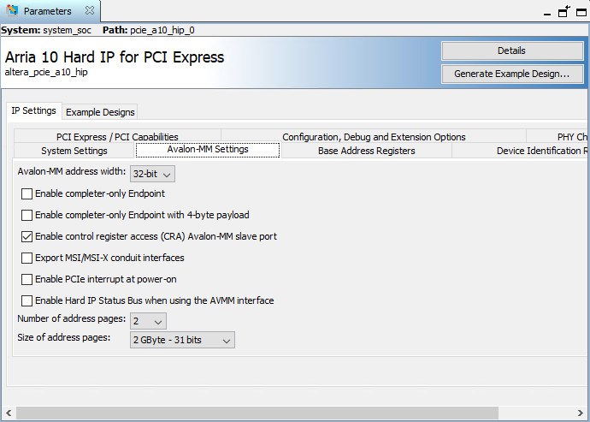Screen dimensions: 590x422
Task: Click altera_pcie_a10_hip component name text
Action: [x=46, y=72]
